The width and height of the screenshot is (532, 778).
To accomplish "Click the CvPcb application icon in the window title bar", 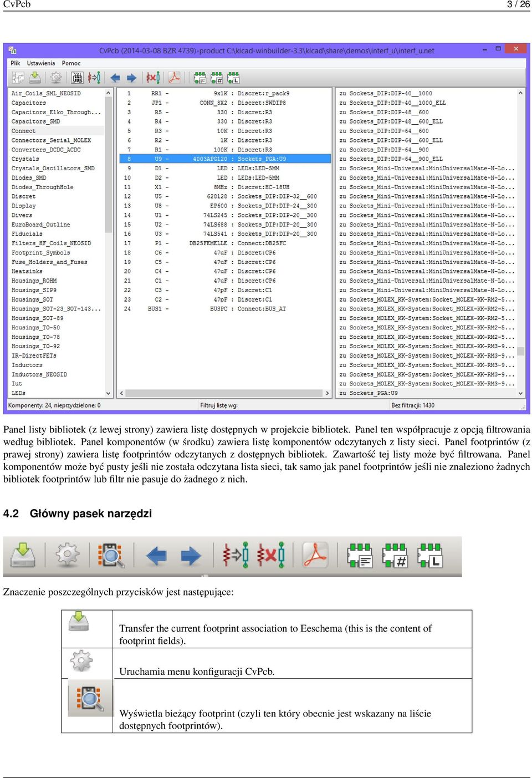I will point(13,50).
